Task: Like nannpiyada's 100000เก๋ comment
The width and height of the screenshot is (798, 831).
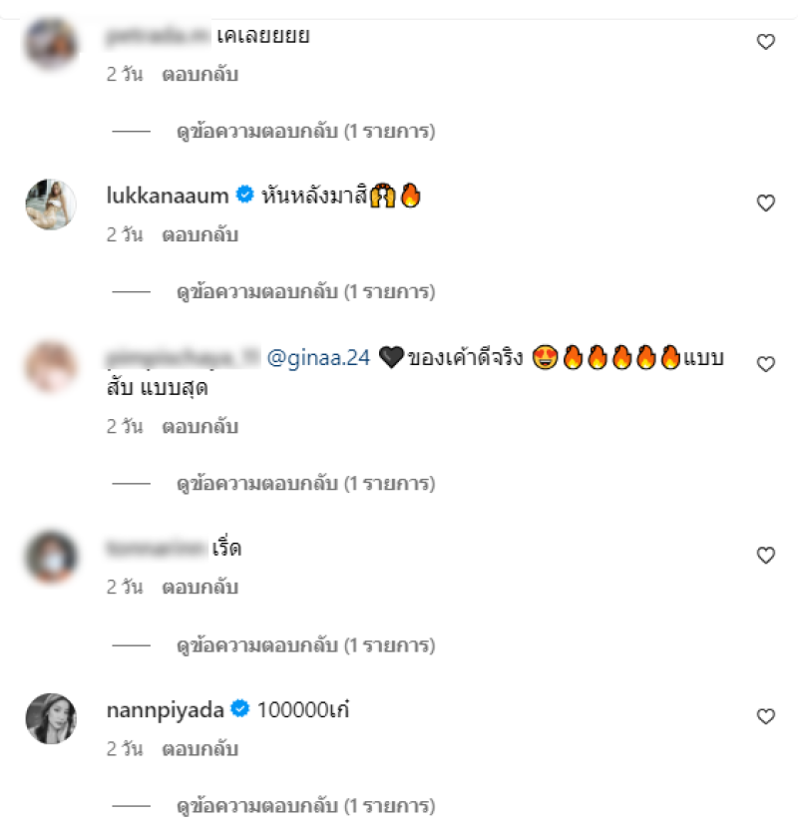Action: tap(766, 716)
